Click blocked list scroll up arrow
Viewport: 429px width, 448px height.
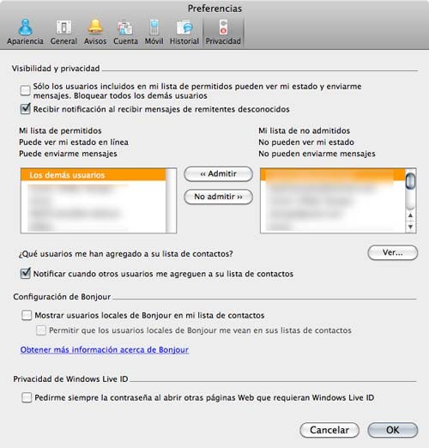410,215
